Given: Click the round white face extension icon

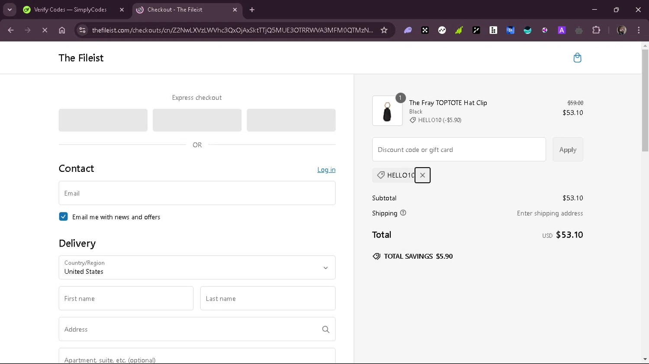Looking at the screenshot, I should tap(442, 30).
